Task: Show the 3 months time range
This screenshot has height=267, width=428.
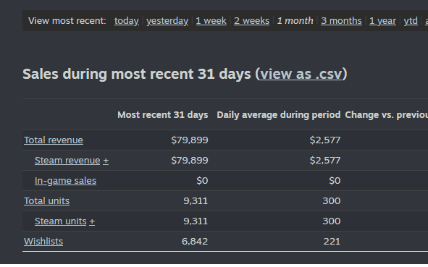Action: coord(341,21)
